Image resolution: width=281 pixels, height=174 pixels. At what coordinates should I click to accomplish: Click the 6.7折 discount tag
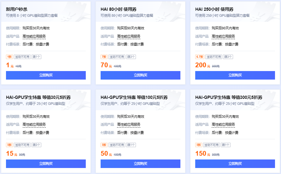200,57
